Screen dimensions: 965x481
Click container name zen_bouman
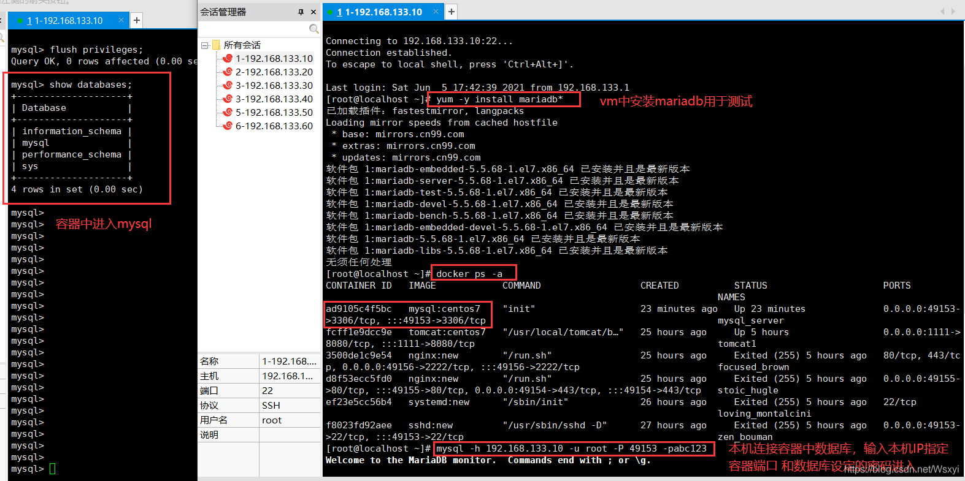pyautogui.click(x=745, y=437)
